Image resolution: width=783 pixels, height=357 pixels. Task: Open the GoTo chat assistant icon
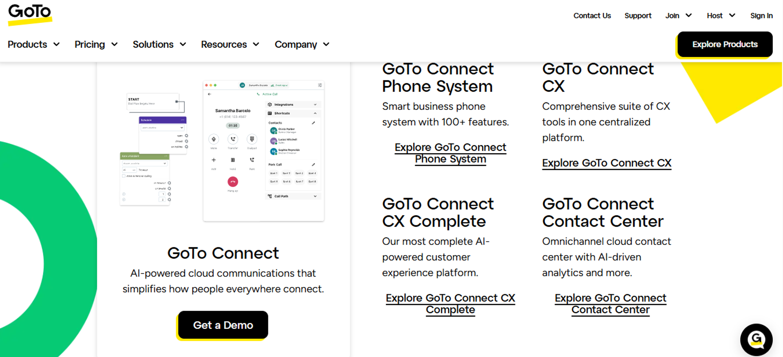pyautogui.click(x=756, y=339)
